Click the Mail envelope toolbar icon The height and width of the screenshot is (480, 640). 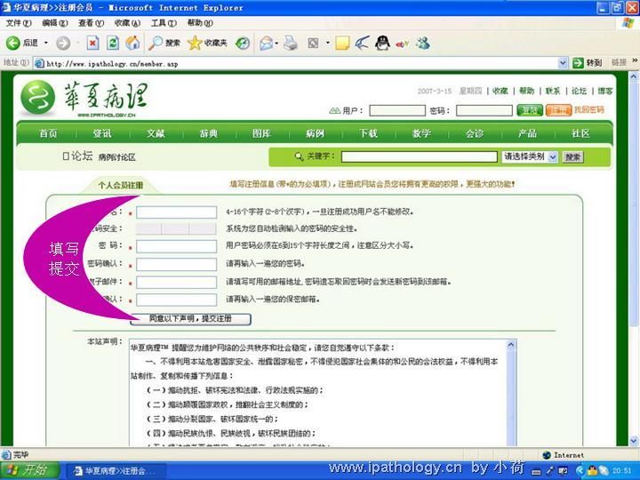(266, 43)
